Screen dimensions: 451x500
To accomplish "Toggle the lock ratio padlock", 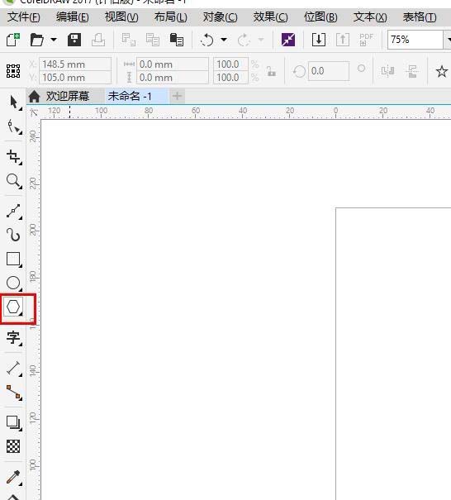I will click(x=271, y=71).
